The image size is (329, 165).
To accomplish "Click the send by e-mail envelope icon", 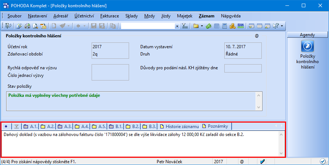I will coord(43,26).
